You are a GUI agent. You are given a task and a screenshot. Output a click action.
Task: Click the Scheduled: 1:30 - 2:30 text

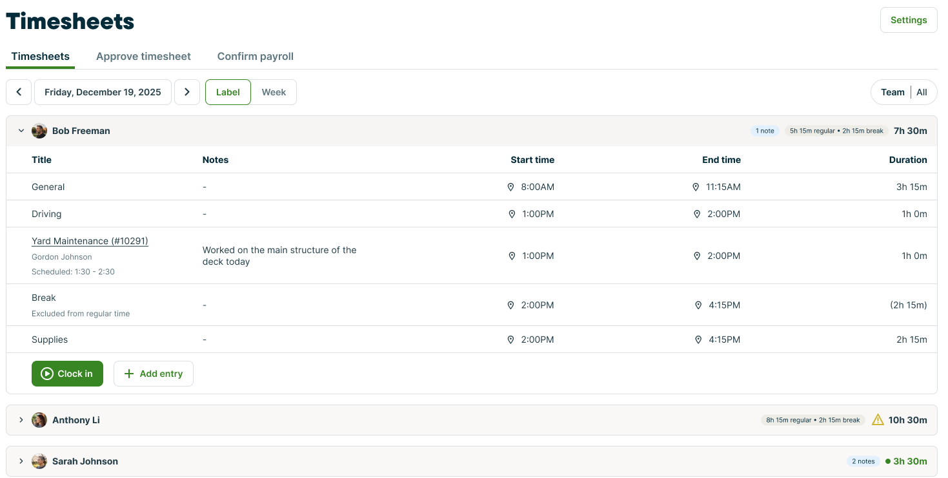tap(73, 272)
